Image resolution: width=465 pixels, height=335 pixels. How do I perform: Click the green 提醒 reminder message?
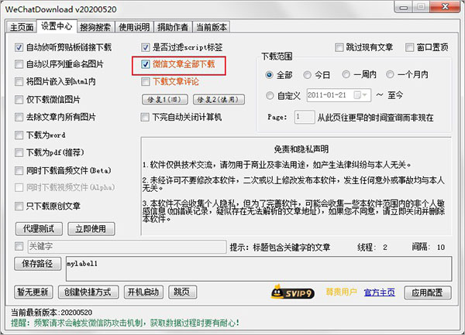[x=125, y=323]
